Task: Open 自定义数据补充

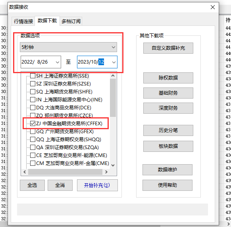Action: click(168, 48)
